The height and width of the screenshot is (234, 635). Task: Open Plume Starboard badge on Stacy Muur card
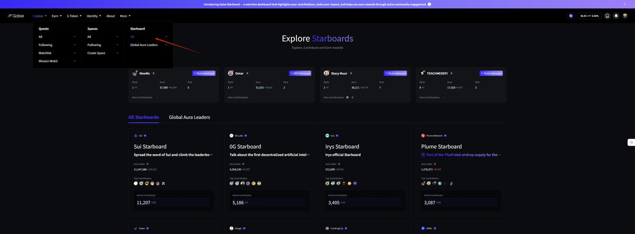tap(396, 73)
